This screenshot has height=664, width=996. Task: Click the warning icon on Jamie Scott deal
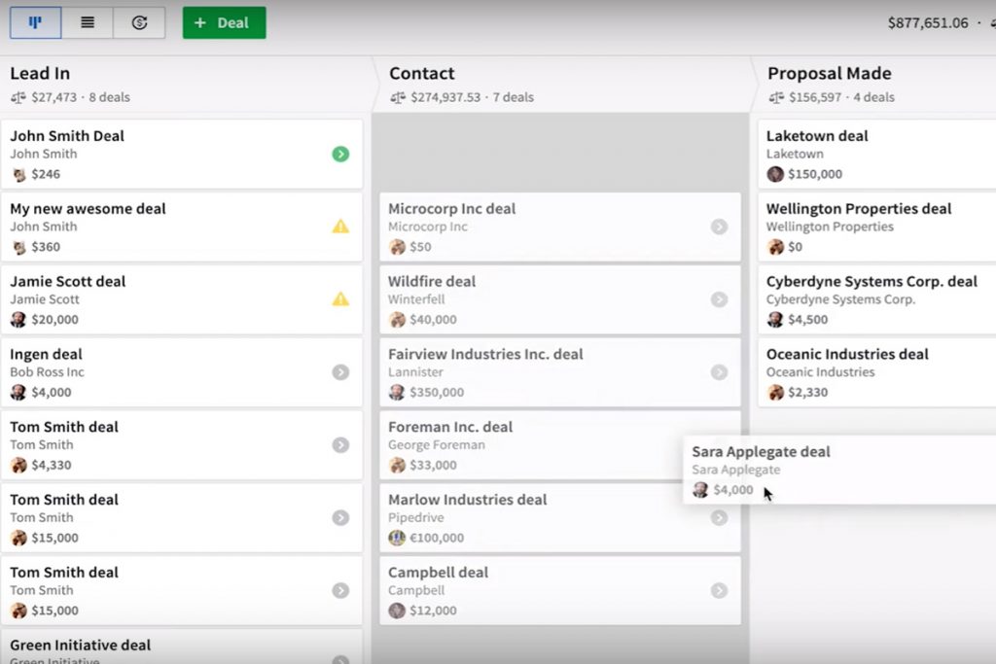click(340, 298)
